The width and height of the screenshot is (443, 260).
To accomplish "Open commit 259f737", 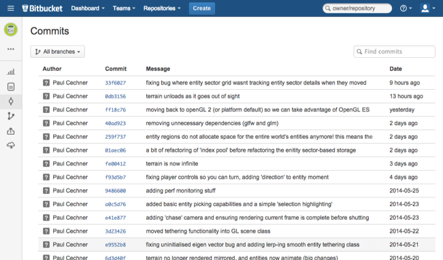I will pos(116,137).
